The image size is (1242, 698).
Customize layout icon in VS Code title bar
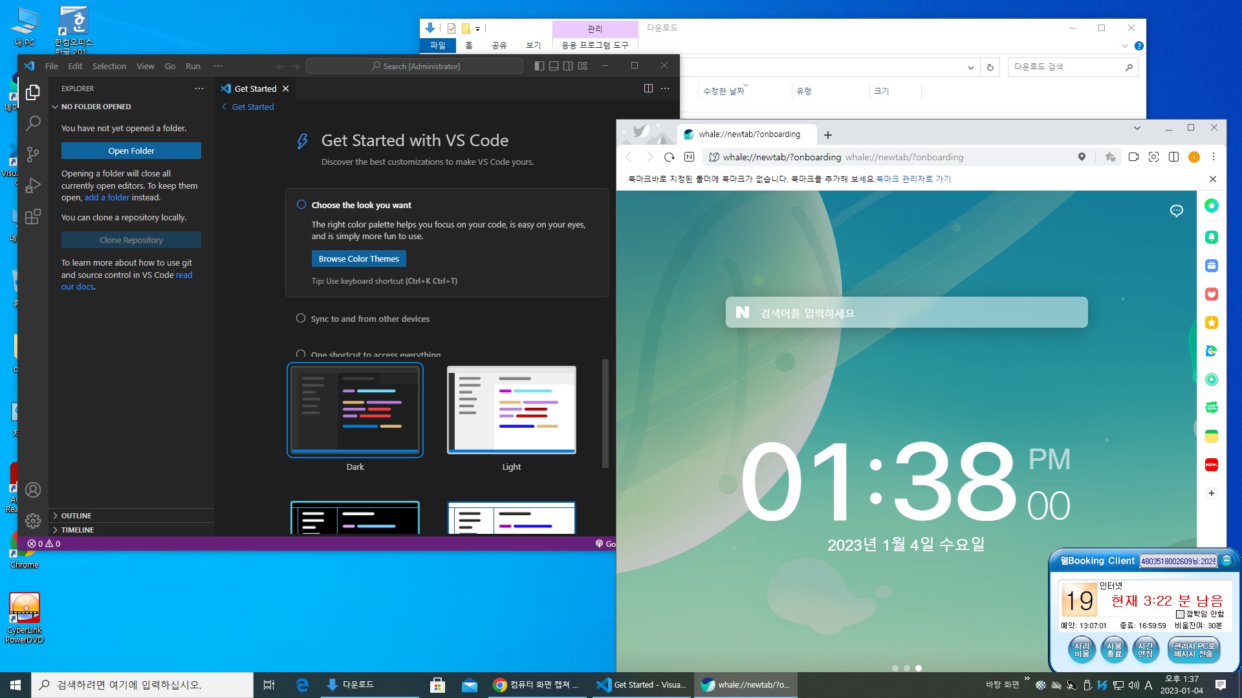[x=583, y=66]
